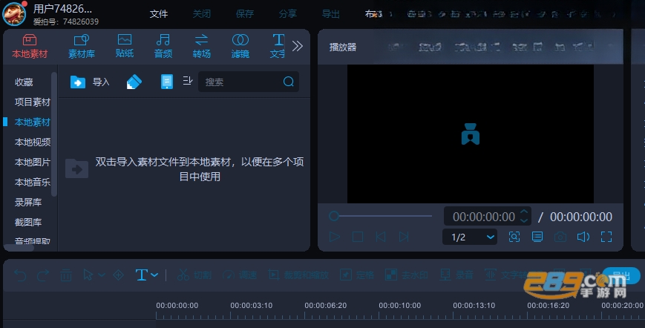Screen dimensions: 645x328
Task: Click the 切割 scissors cut tool
Action: click(x=194, y=275)
